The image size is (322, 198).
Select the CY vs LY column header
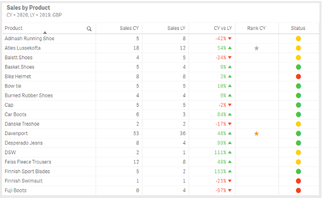pyautogui.click(x=223, y=28)
